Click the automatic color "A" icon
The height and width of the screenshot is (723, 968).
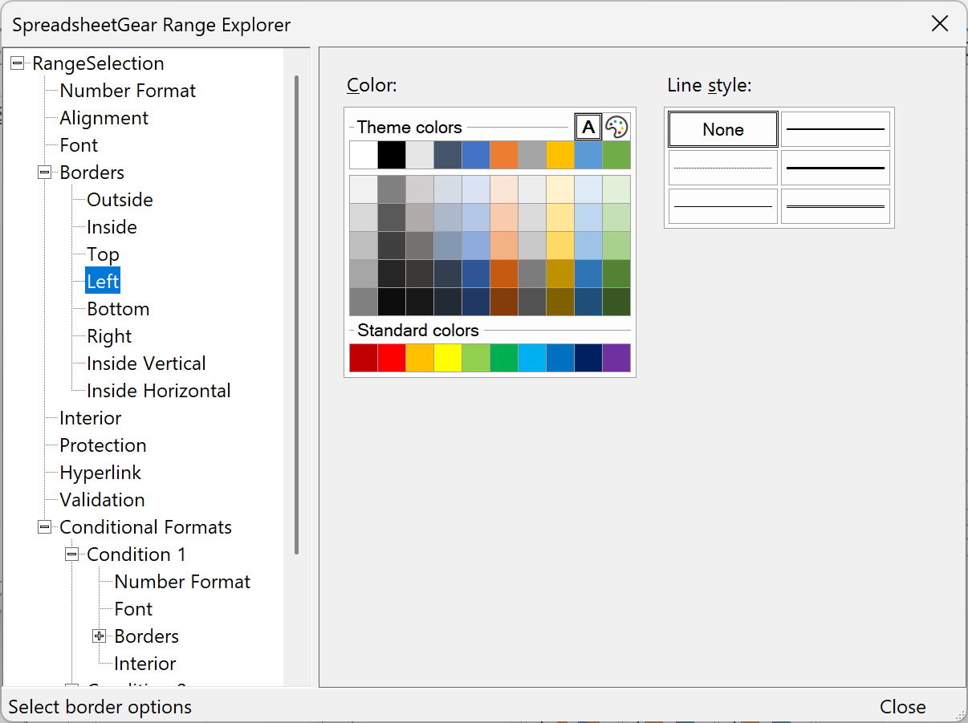pyautogui.click(x=588, y=126)
